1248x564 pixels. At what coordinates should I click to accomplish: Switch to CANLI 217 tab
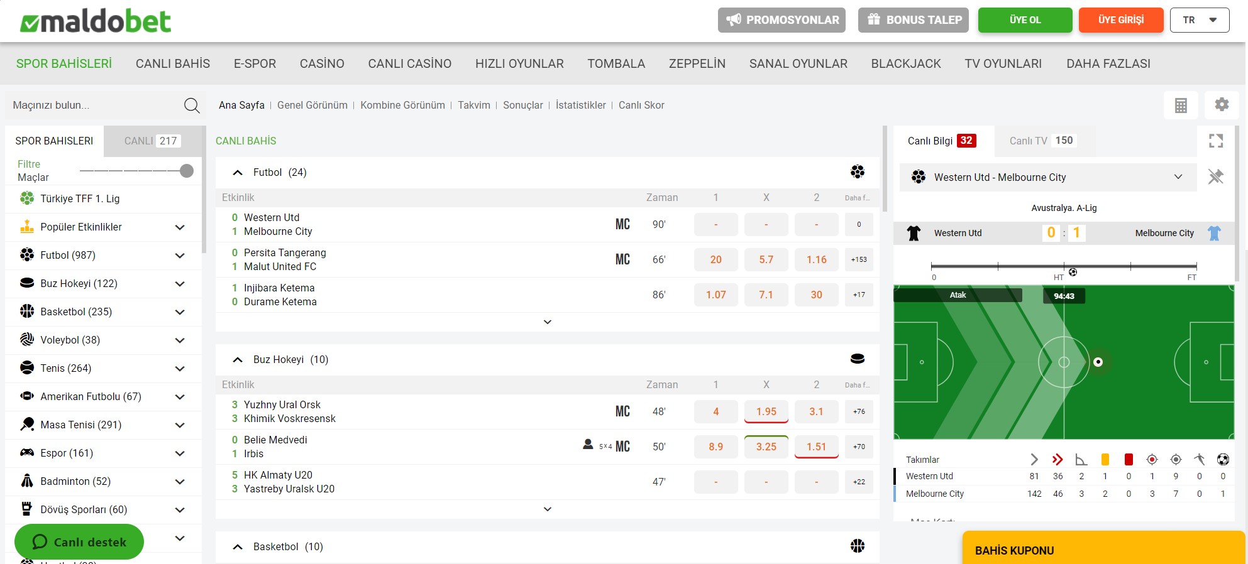coord(153,141)
